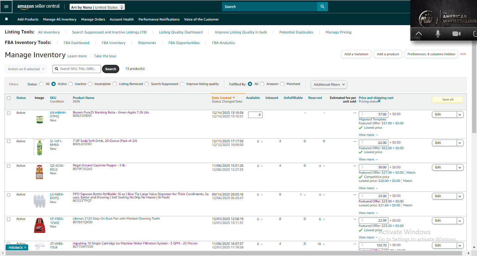
Task: Check the row checkbox for Libman Dust Pan
Action: pyautogui.click(x=9, y=219)
